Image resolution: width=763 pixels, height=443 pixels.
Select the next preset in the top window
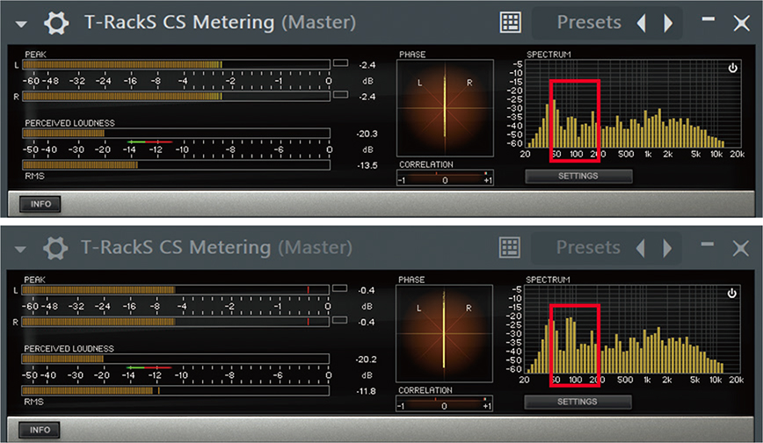[669, 23]
